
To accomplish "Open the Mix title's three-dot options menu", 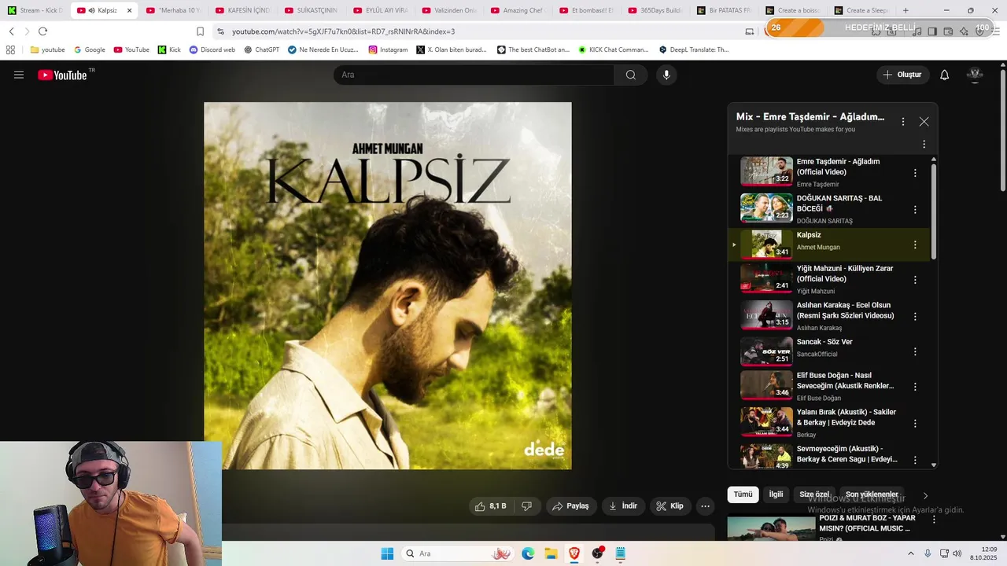I will click(903, 122).
